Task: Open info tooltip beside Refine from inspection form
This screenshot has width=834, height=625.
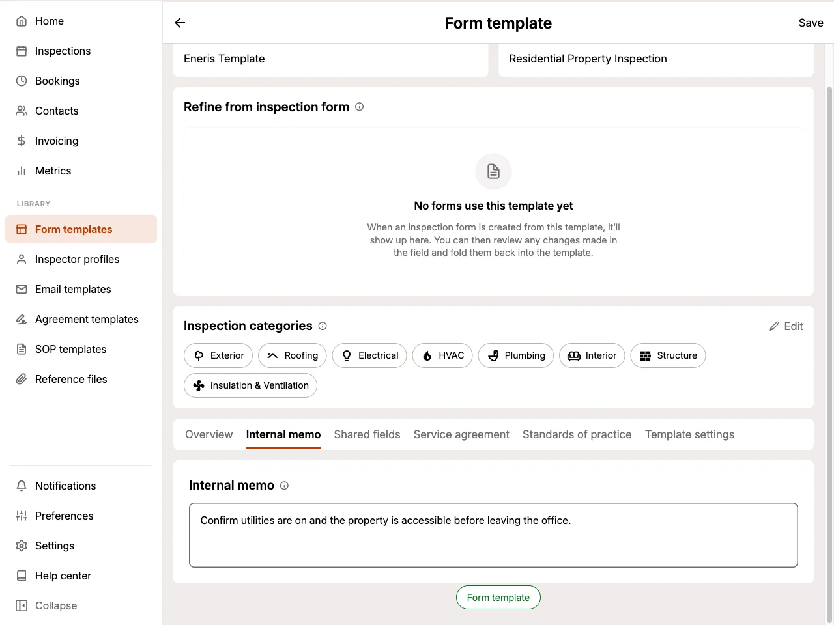Action: tap(359, 107)
